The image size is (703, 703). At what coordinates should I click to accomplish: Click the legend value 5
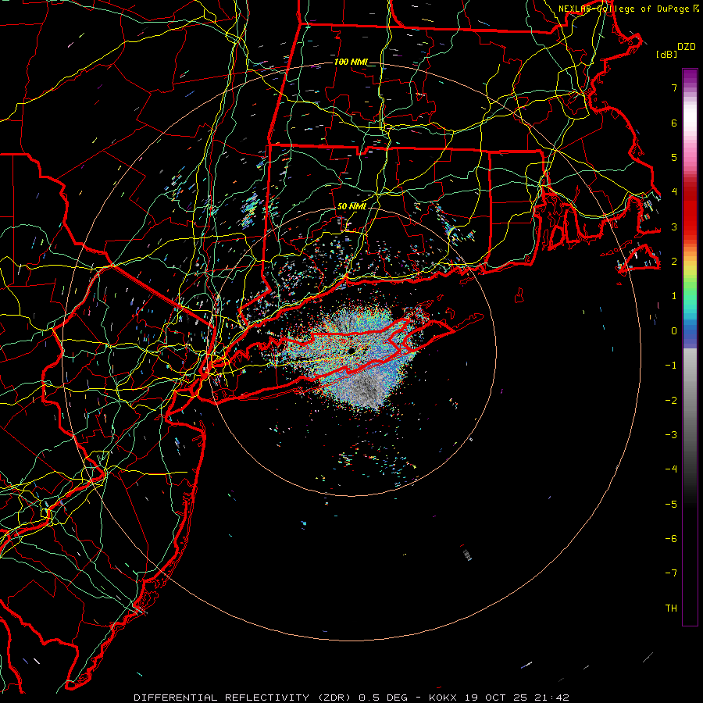(674, 157)
